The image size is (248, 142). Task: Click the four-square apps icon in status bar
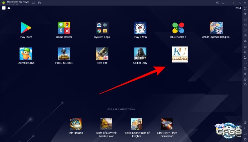pos(4,8)
